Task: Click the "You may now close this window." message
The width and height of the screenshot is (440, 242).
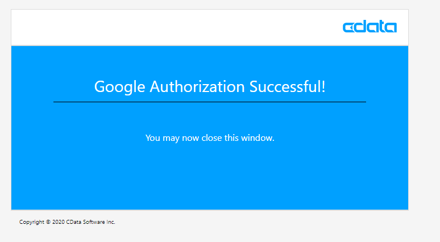Action: [x=210, y=137]
